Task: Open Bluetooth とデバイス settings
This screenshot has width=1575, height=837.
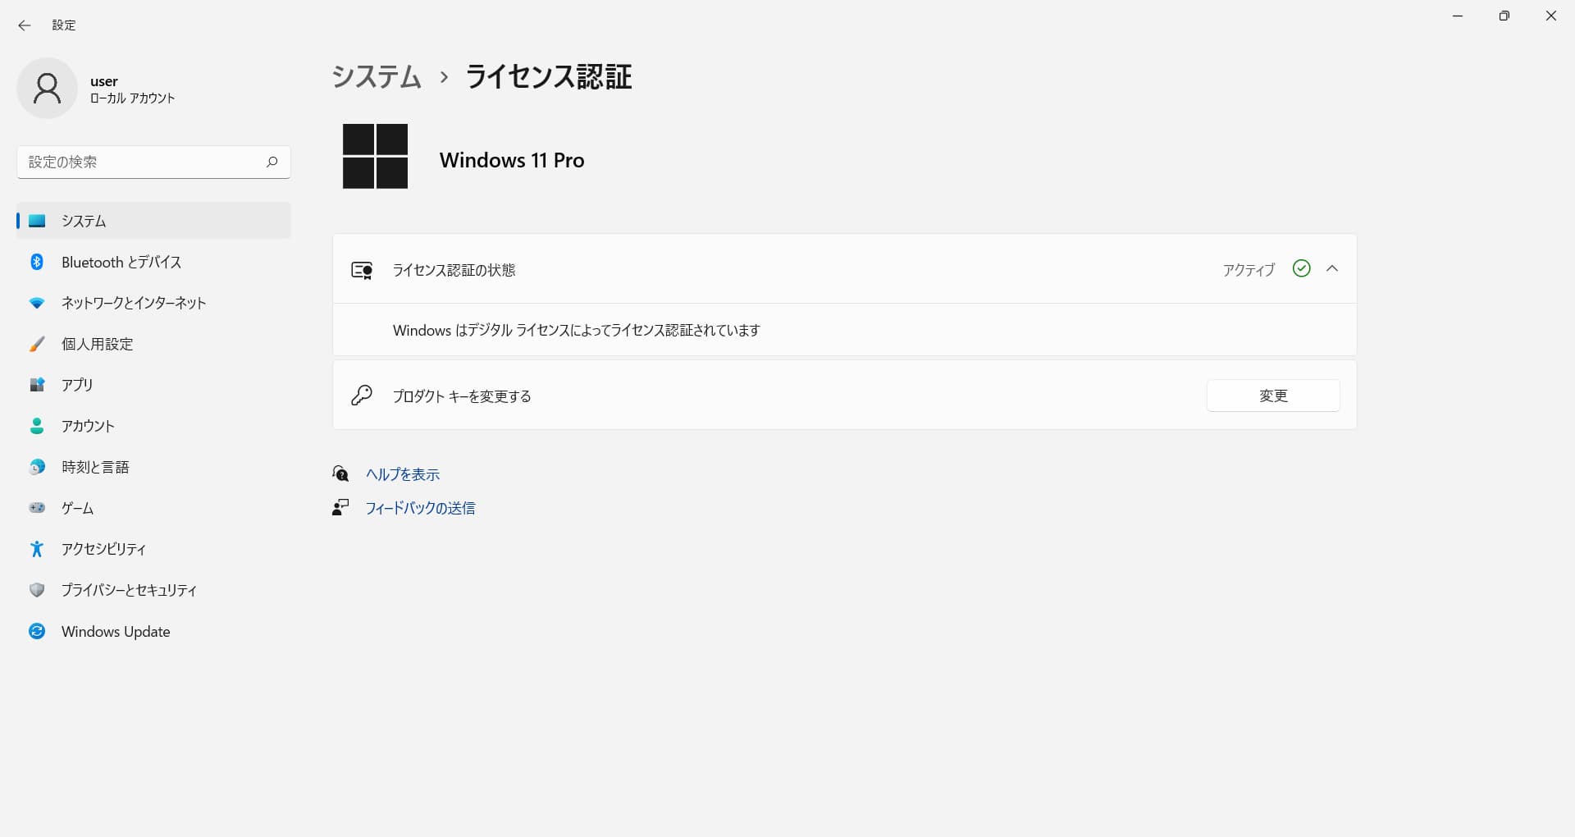Action: [x=153, y=262]
